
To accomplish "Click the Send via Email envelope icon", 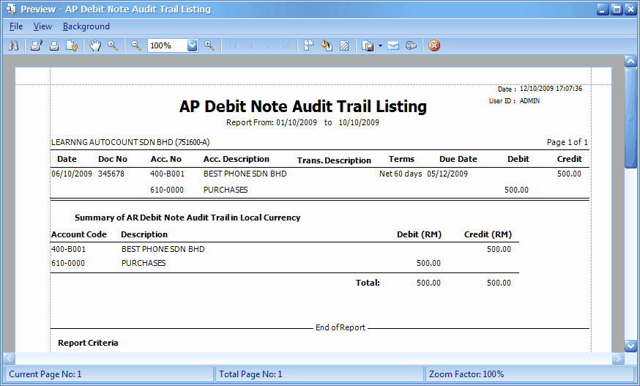I will (x=393, y=45).
